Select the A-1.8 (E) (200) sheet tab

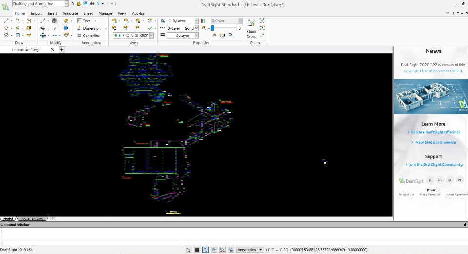32,218
